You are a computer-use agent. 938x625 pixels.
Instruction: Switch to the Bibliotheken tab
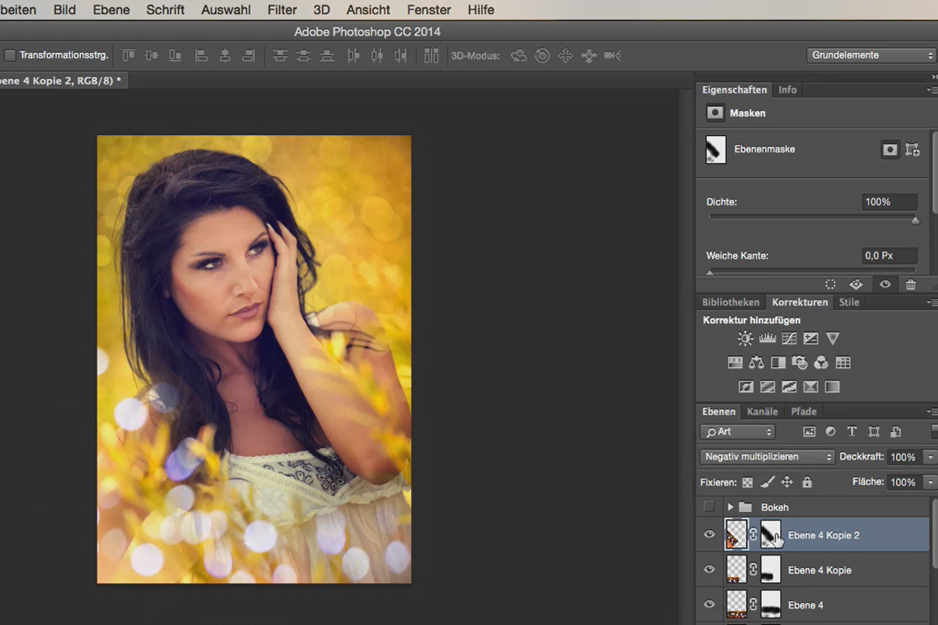tap(730, 302)
